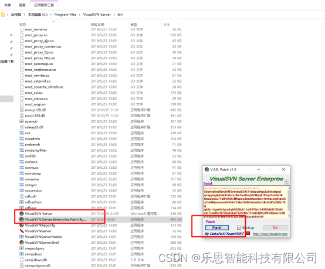Go to 本地磁盘 (C:) in breadcrumb path
The image size is (325, 269).
click(38, 15)
